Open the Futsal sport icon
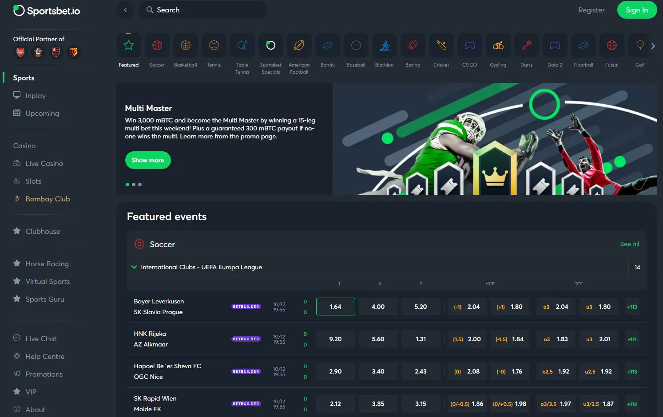 [x=611, y=45]
